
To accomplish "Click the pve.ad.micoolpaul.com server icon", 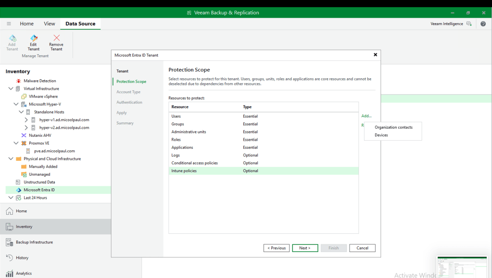I will click(28, 151).
